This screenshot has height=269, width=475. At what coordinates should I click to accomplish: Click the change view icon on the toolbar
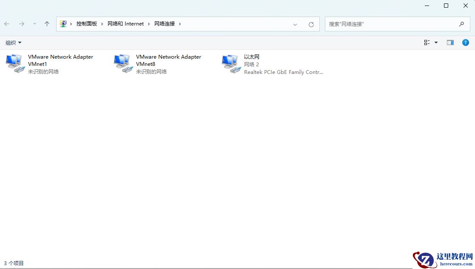426,42
